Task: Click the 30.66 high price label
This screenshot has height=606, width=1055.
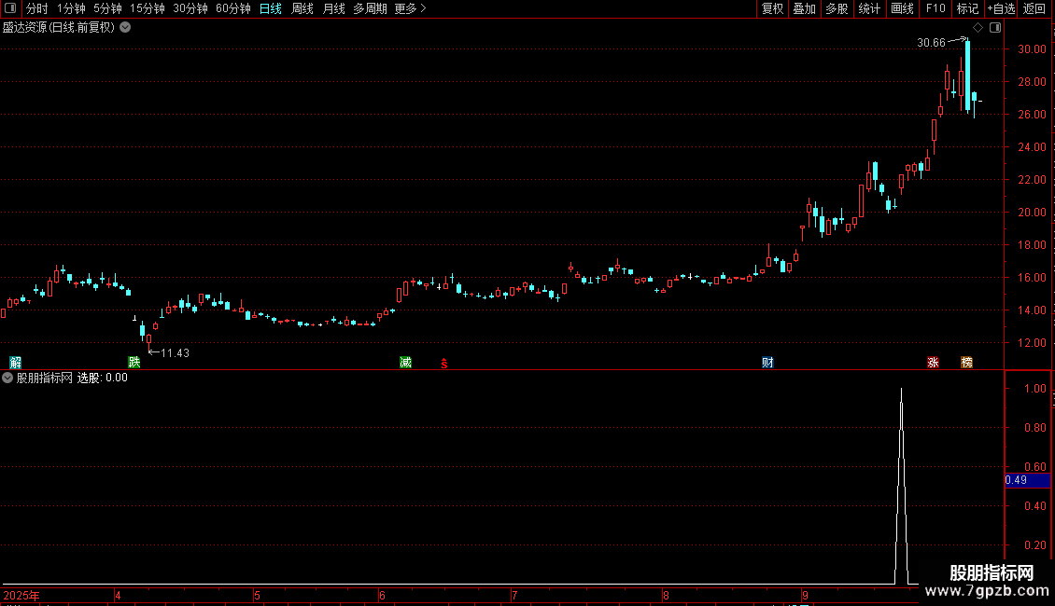Action: click(931, 42)
